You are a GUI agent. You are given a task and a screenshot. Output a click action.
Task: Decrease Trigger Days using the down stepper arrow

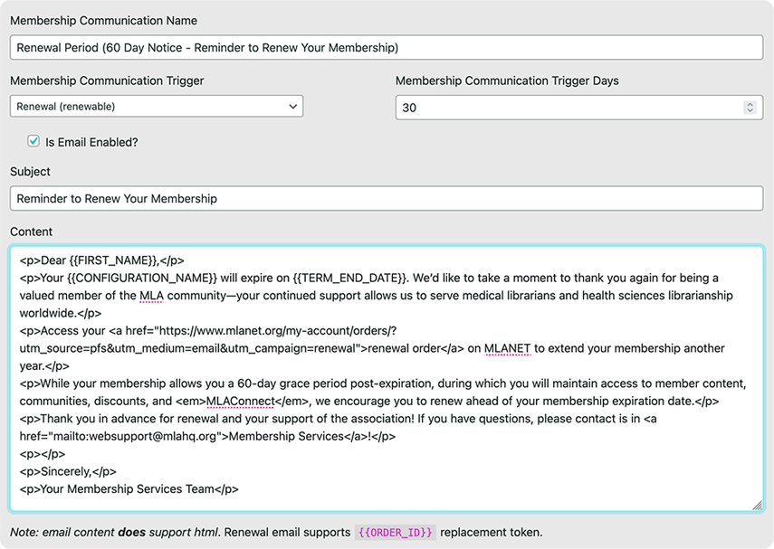750,111
